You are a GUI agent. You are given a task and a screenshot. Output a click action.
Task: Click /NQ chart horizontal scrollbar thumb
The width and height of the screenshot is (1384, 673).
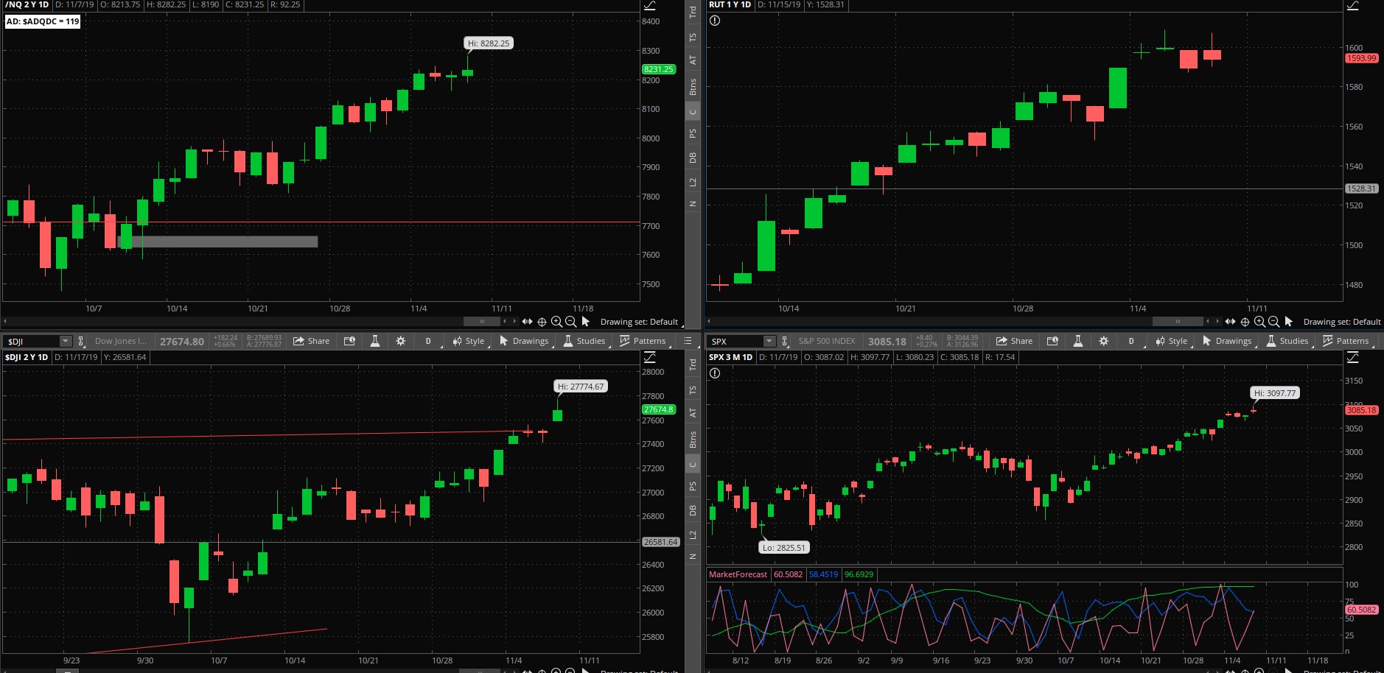[x=482, y=322]
